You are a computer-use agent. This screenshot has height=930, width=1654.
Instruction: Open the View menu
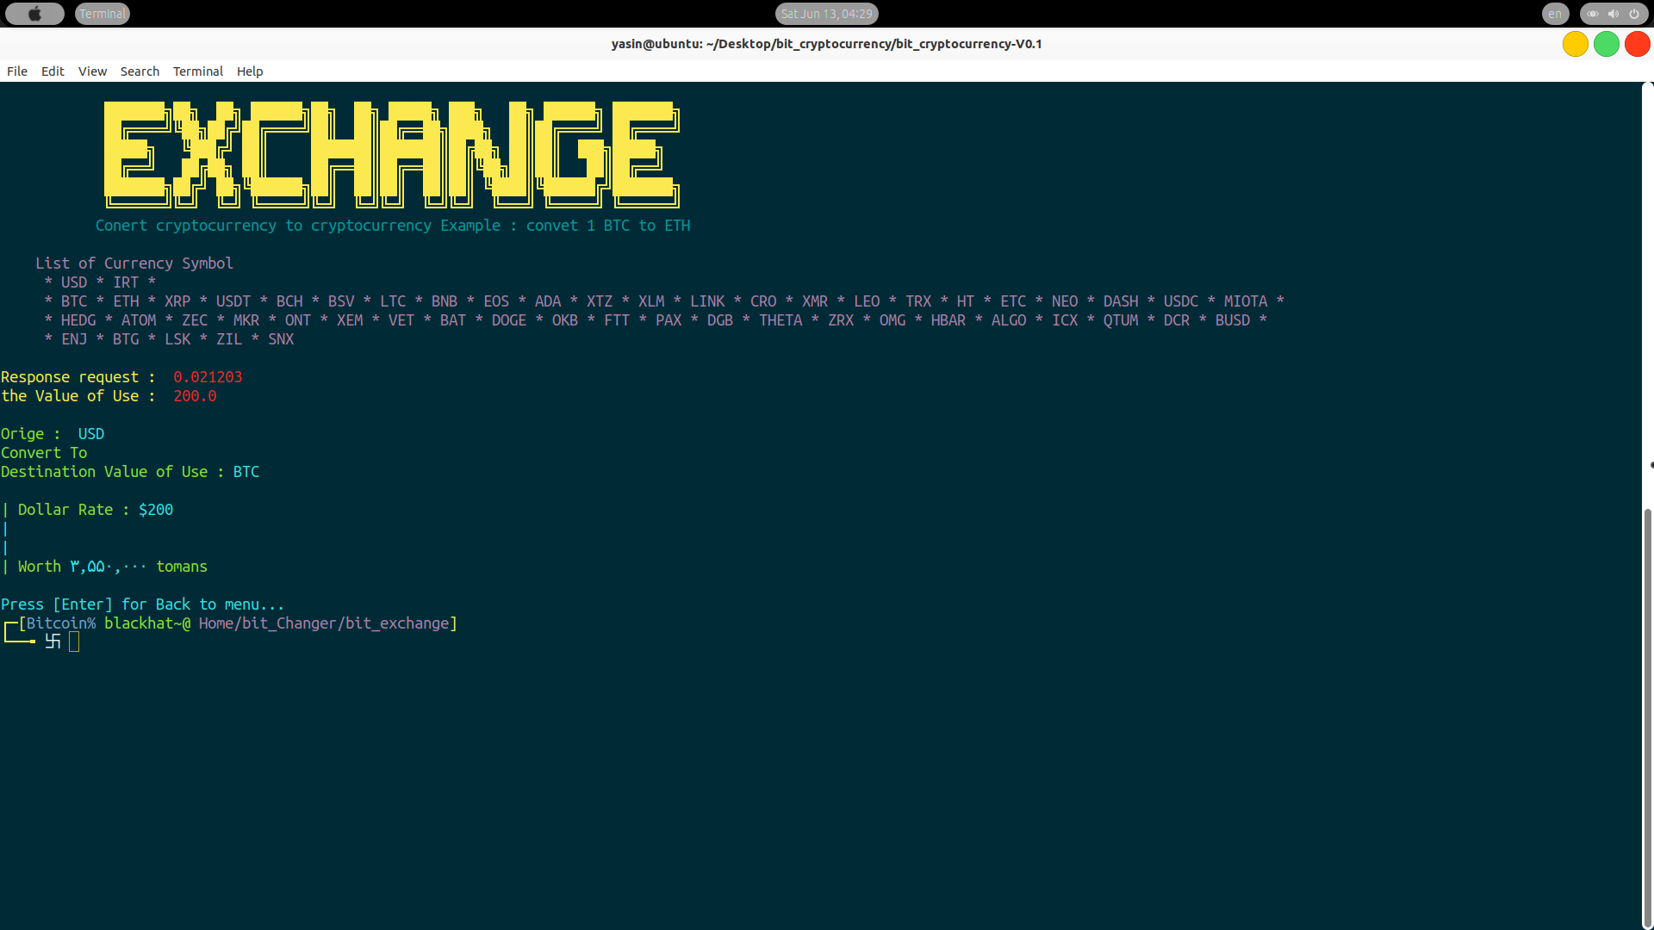click(x=92, y=71)
